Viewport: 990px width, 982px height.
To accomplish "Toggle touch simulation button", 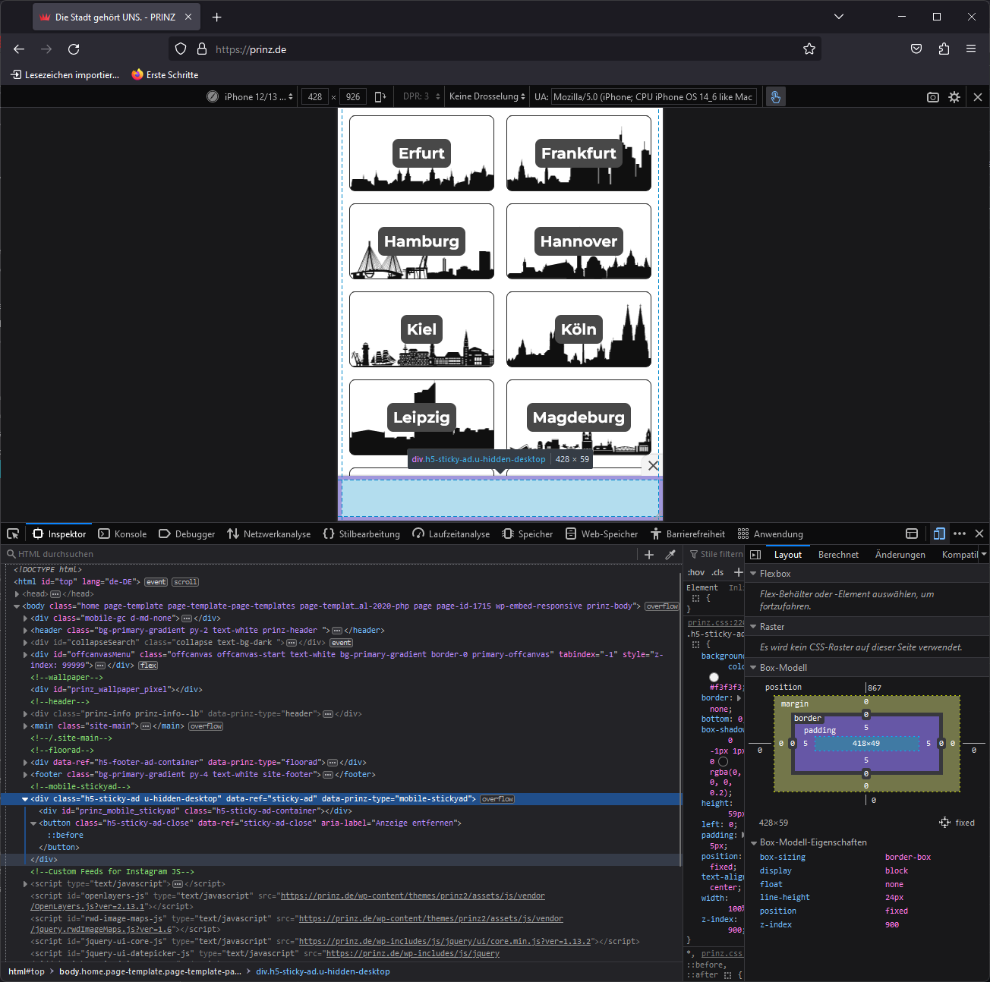I will point(775,97).
